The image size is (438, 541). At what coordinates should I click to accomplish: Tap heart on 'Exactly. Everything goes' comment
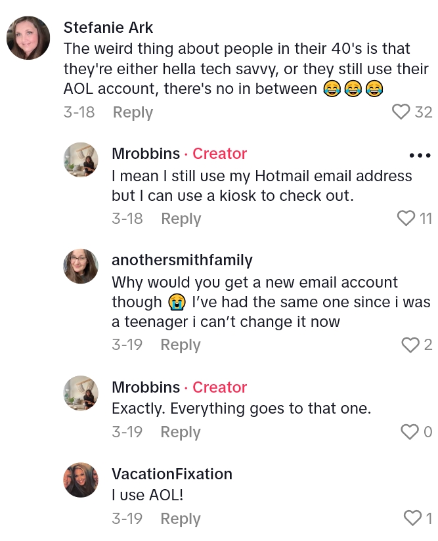tap(410, 432)
